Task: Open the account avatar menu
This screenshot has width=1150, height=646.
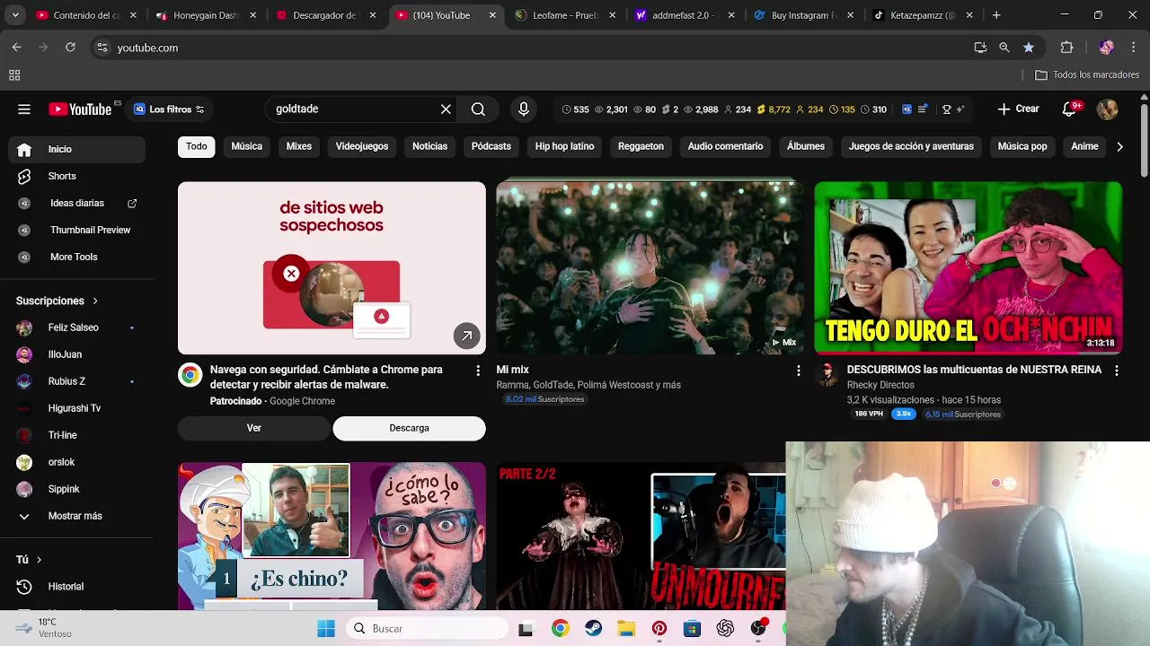Action: [1107, 109]
